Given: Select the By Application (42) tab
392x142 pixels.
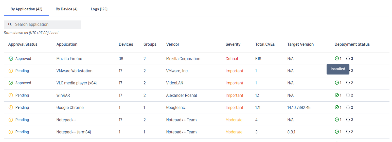Looking at the screenshot, I should pos(26,9).
